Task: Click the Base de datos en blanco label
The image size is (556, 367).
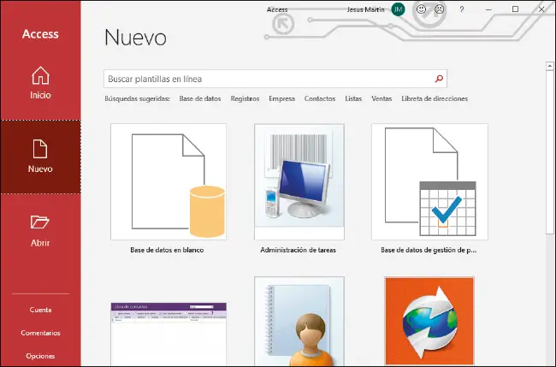Action: (167, 250)
